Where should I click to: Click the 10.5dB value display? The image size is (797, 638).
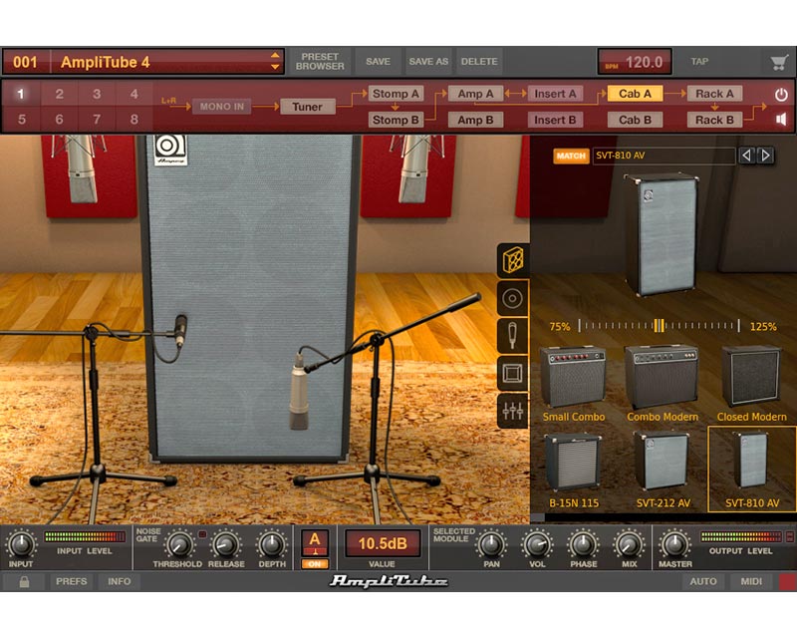[x=383, y=544]
